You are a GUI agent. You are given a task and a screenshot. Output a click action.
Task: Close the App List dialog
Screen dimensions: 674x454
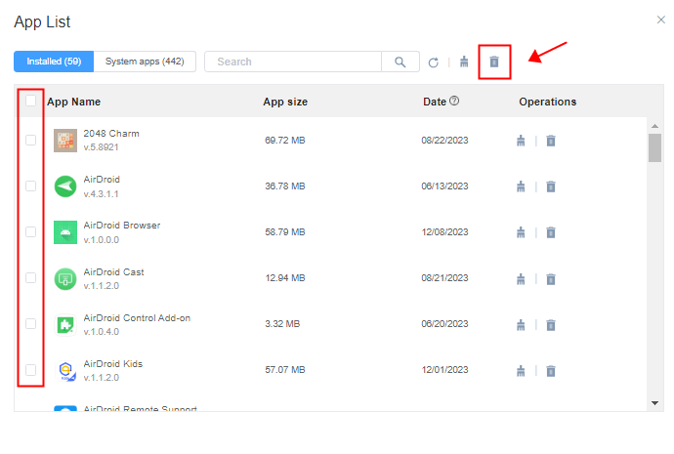pyautogui.click(x=660, y=20)
